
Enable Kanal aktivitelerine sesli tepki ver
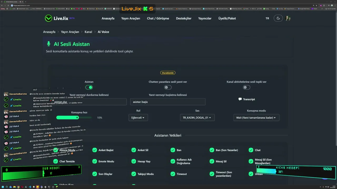(246, 87)
